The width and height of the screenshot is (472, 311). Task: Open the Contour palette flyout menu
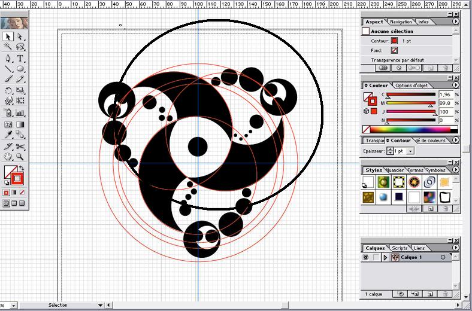pos(455,141)
